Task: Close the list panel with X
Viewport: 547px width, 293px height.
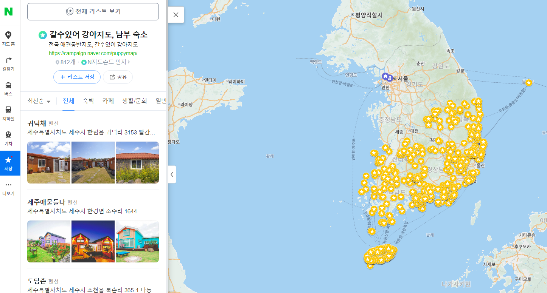Action: point(176,15)
